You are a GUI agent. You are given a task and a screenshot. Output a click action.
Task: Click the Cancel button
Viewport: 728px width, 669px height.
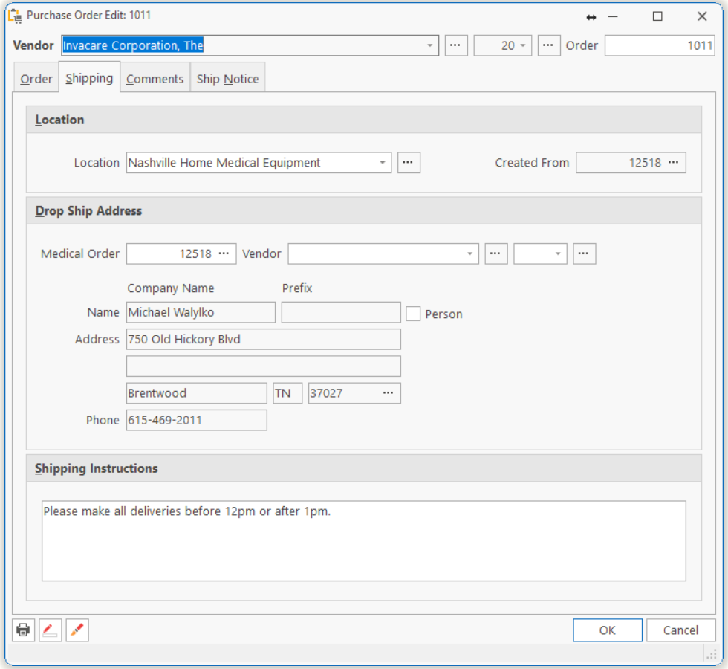click(x=680, y=630)
